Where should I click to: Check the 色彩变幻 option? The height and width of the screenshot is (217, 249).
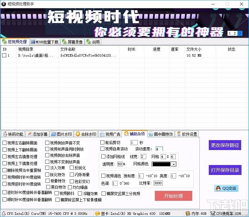(72, 181)
